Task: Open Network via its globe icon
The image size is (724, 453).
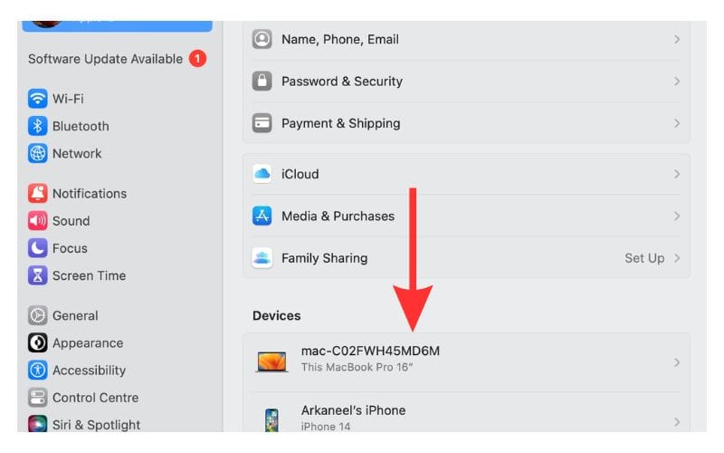Action: pyautogui.click(x=38, y=153)
